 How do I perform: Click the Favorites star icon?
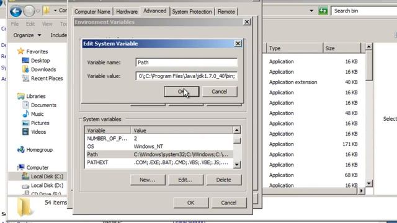pos(20,51)
